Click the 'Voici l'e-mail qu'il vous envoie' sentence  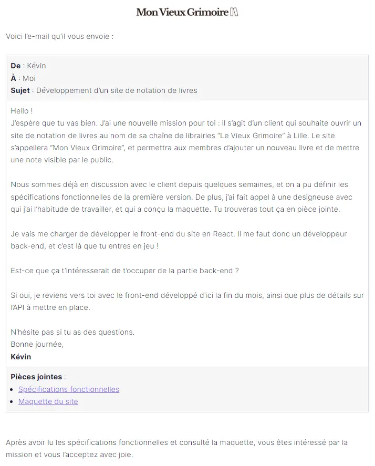pyautogui.click(x=59, y=37)
